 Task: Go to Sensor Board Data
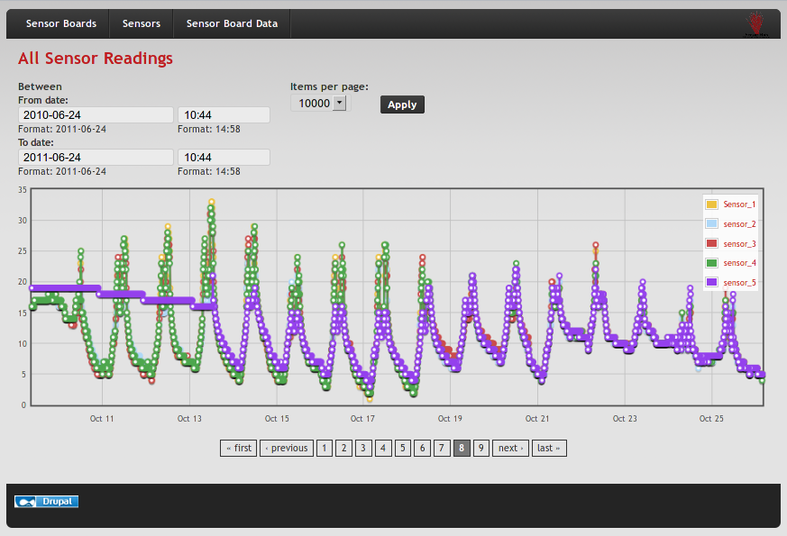(x=232, y=24)
